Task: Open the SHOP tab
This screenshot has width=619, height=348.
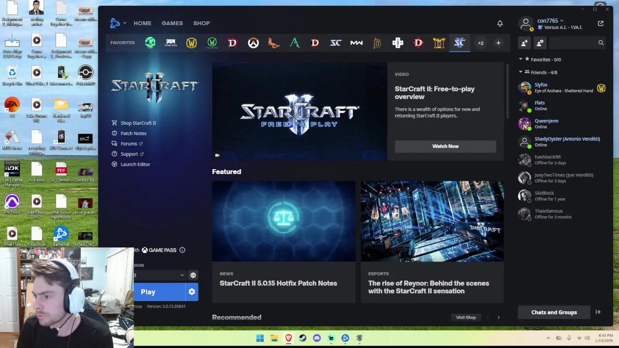Action: 202,23
